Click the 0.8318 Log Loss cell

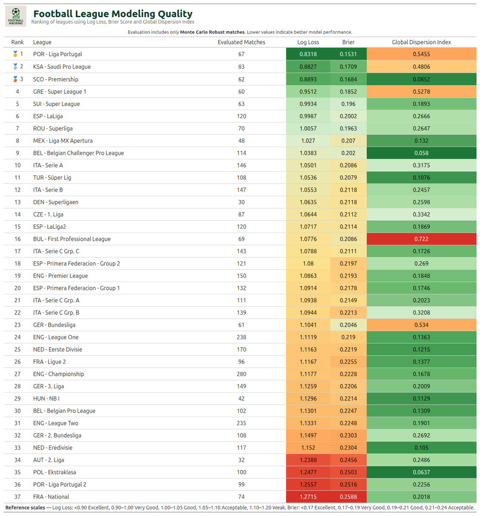pyautogui.click(x=308, y=54)
